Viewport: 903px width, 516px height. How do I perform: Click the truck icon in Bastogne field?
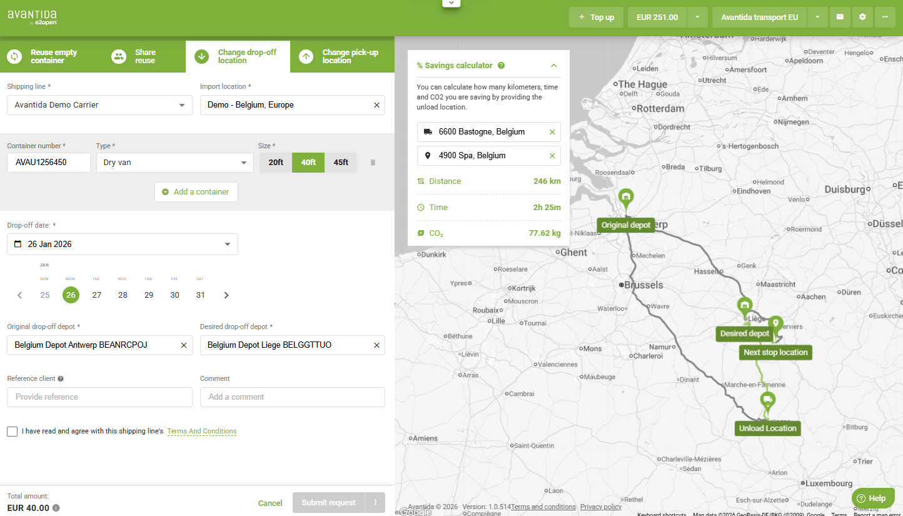pos(428,132)
